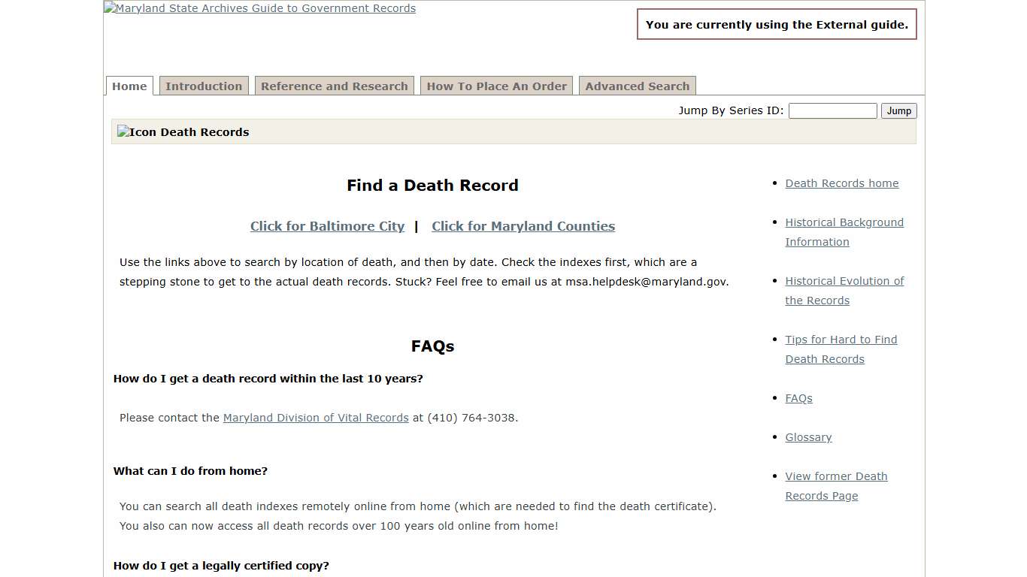
Task: Select the Home tab
Action: 129,86
